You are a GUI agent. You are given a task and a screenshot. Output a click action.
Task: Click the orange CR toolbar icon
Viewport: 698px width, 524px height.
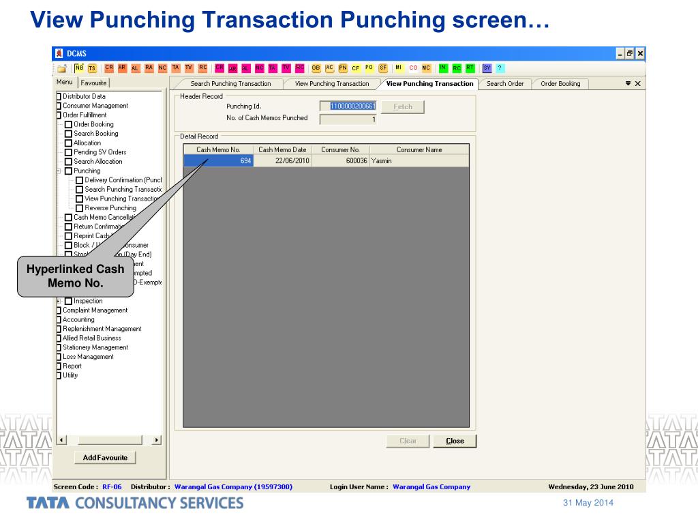[x=109, y=68]
